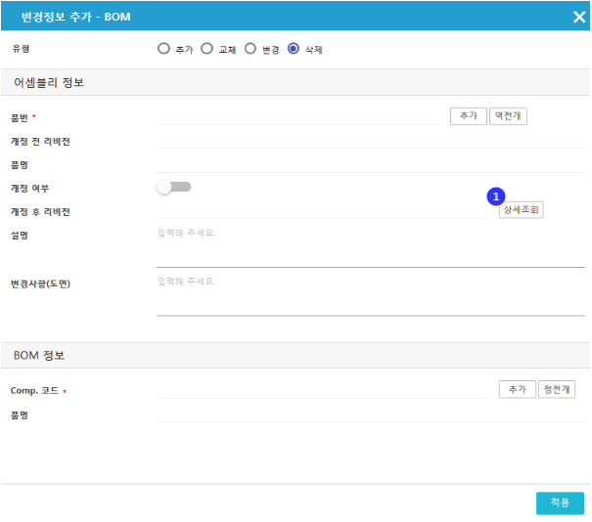Click the 상세조회 button
This screenshot has height=522, width=592.
click(x=521, y=210)
